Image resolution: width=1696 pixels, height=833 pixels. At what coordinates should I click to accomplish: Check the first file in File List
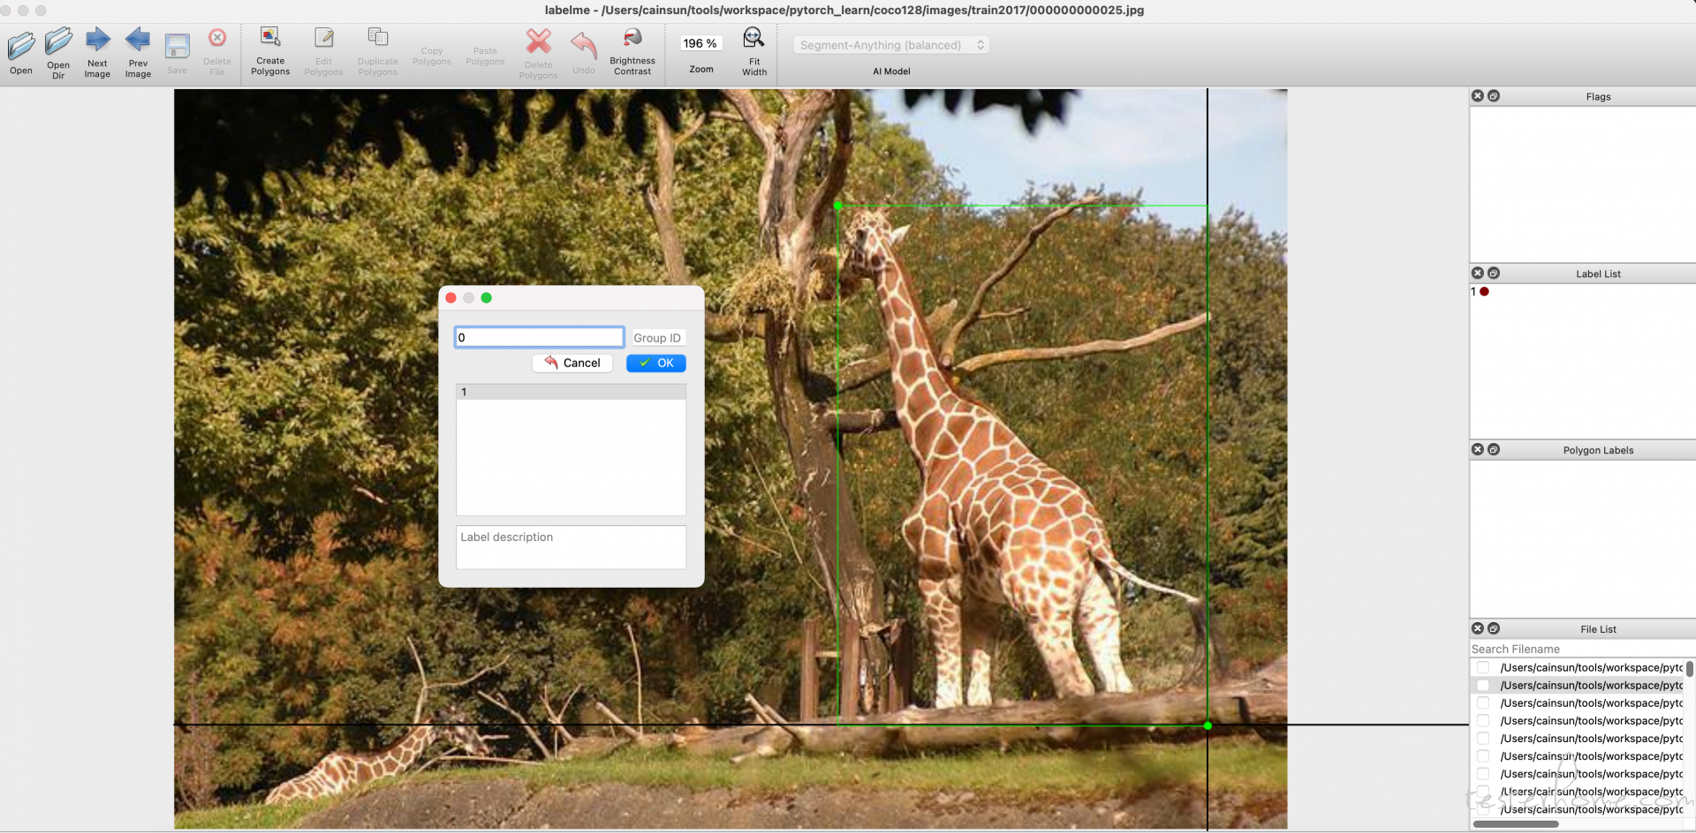(x=1483, y=668)
